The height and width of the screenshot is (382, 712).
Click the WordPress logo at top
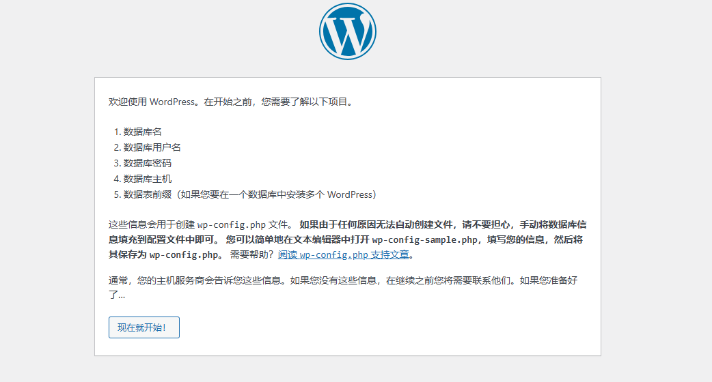[x=347, y=31]
